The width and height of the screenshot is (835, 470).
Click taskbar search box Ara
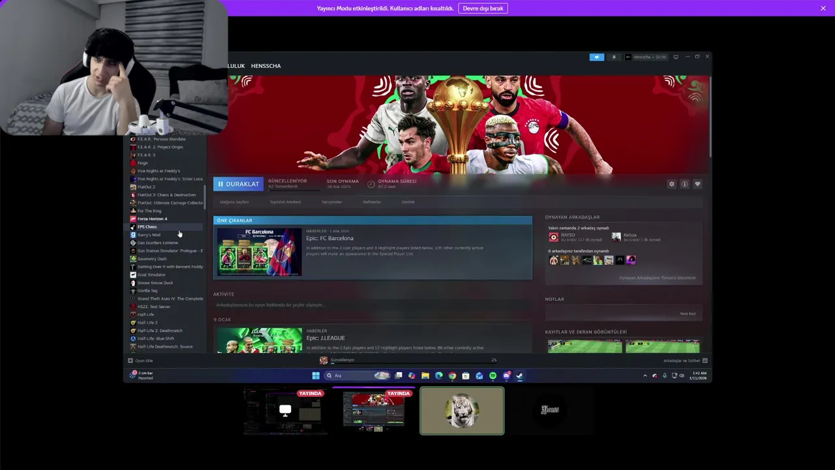click(x=357, y=375)
